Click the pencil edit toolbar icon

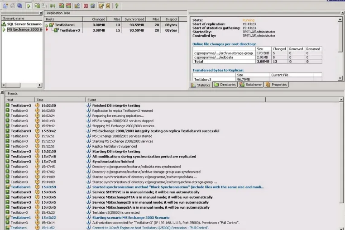(101, 6)
